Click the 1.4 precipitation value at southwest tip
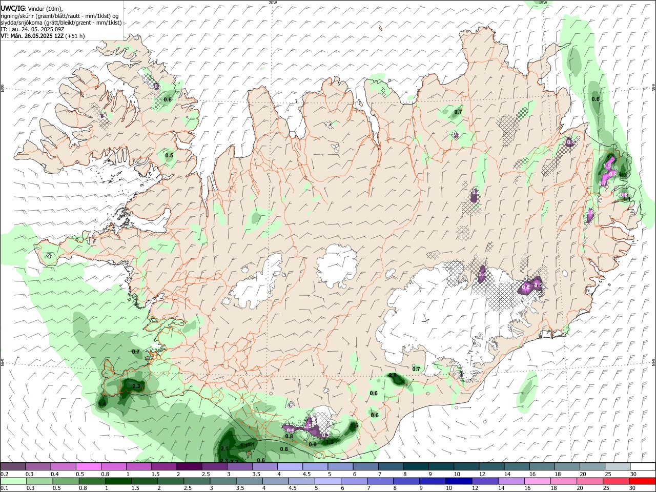The width and height of the screenshot is (656, 492). [102, 404]
